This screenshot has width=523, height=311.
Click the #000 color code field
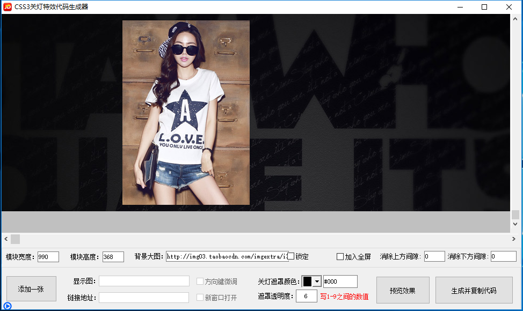point(340,282)
